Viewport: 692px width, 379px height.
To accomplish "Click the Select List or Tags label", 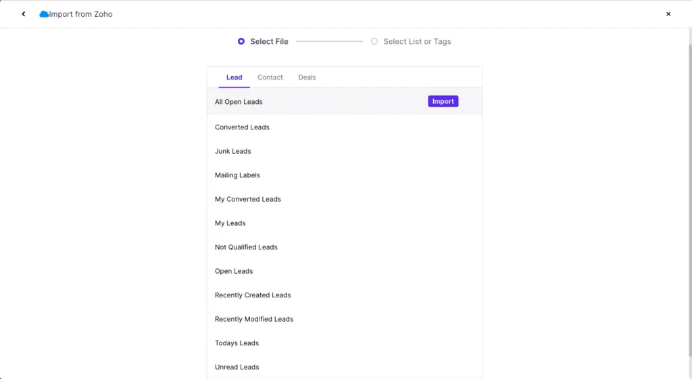I will [x=417, y=41].
